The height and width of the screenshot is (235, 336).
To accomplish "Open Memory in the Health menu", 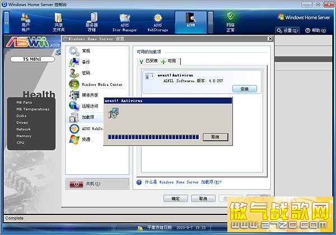I will [24, 136].
